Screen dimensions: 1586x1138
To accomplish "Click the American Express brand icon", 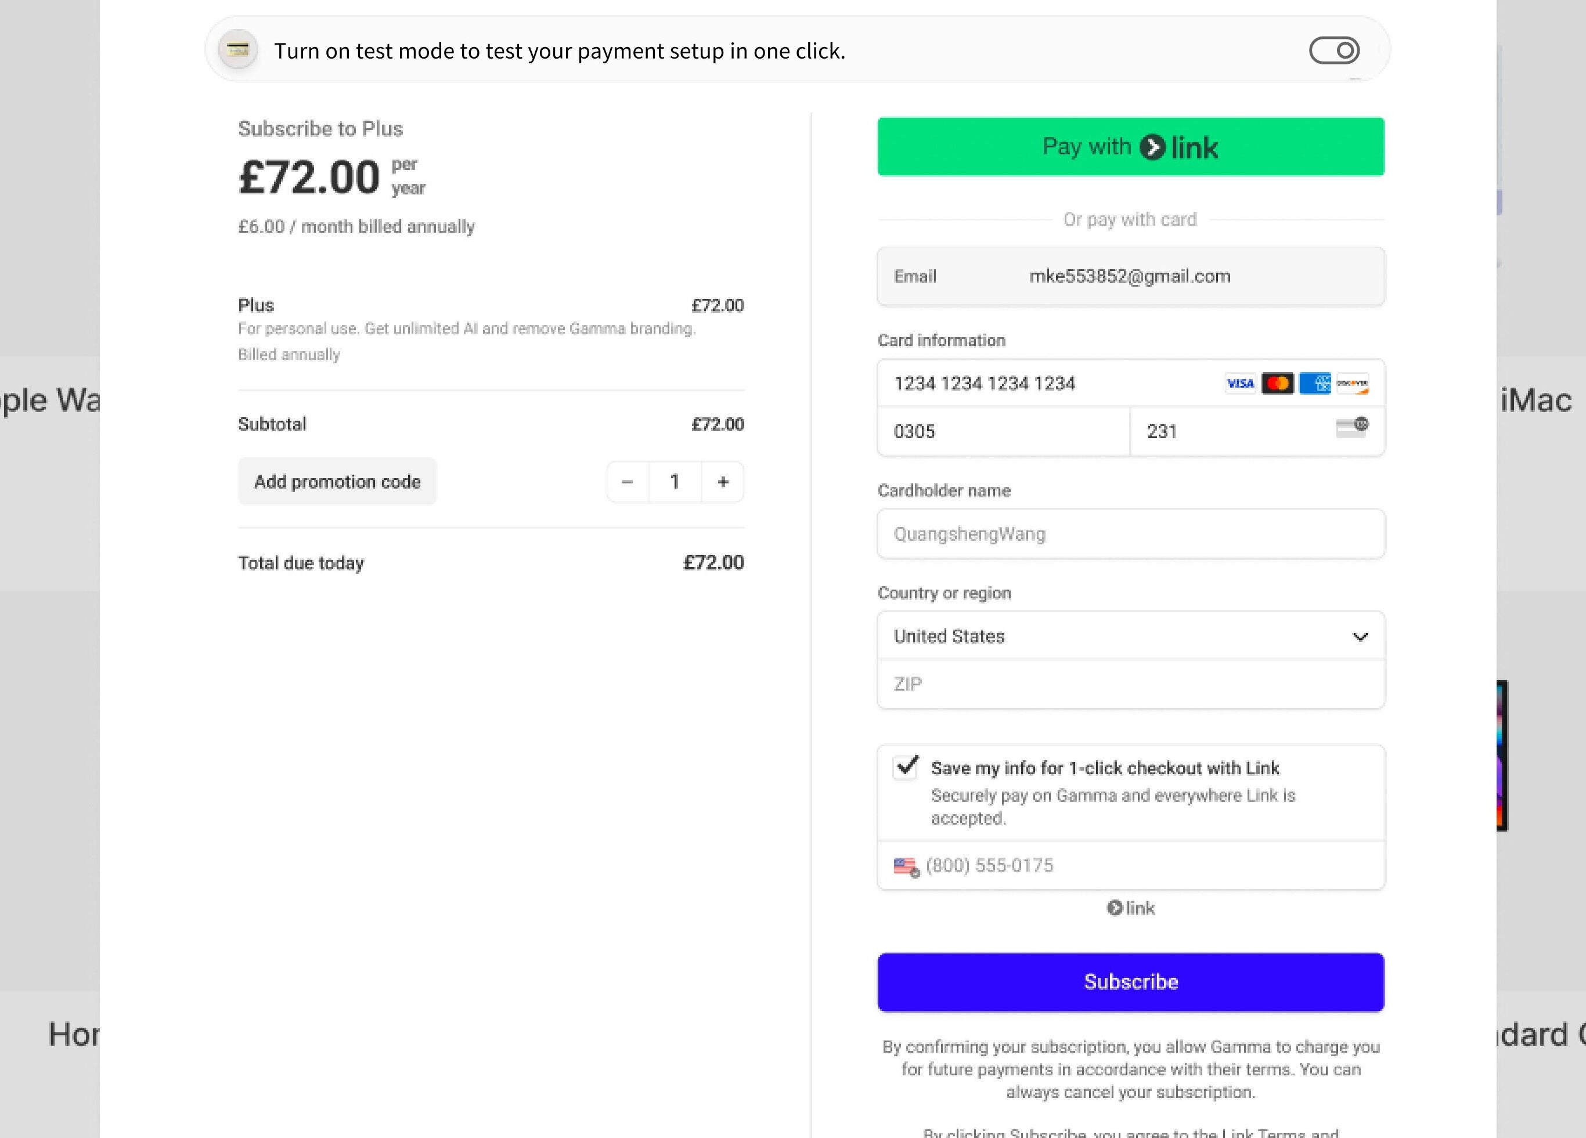I will [x=1315, y=383].
